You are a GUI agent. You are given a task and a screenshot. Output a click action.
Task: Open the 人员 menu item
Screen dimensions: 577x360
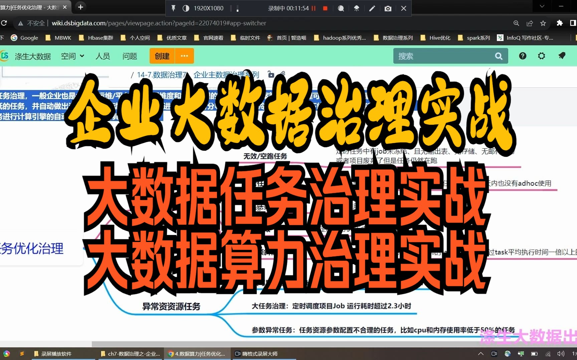(103, 56)
